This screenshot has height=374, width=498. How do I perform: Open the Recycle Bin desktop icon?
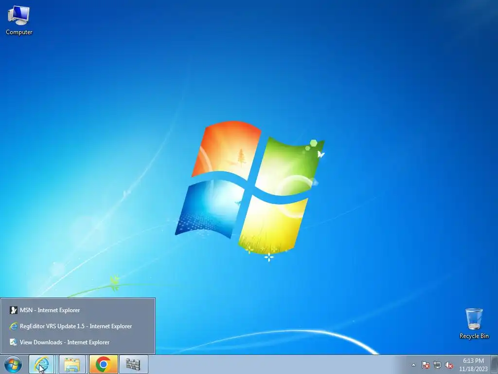click(474, 323)
